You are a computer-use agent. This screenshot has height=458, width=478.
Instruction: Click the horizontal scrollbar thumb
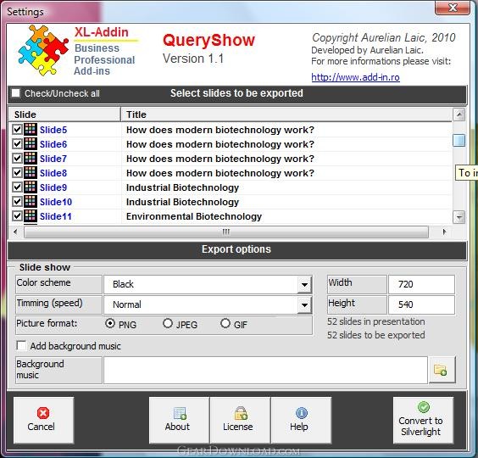pyautogui.click(x=226, y=232)
